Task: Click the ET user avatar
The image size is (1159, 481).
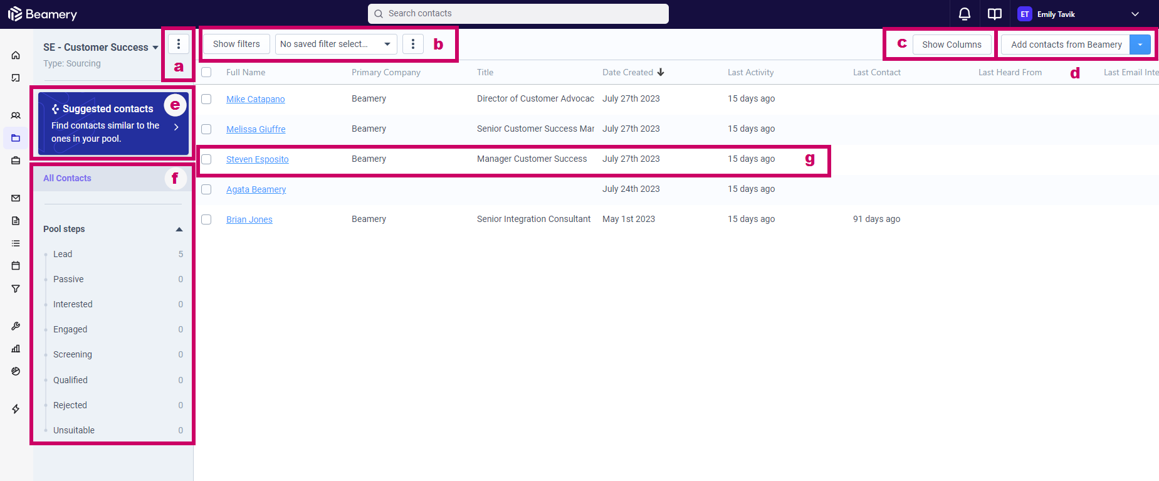Action: 1025,14
